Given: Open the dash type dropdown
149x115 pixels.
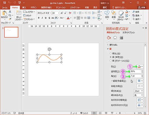Looking at the screenshot, I should click(140, 86).
